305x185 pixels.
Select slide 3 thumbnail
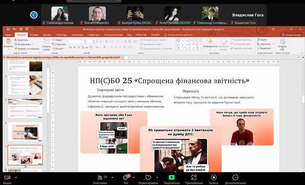pyautogui.click(x=25, y=108)
